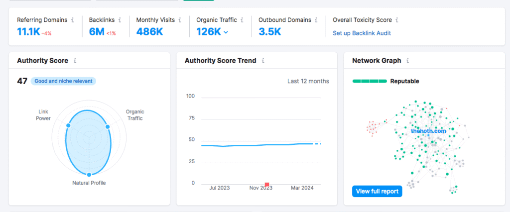Open the Monthly Visits info tooltip icon
Image resolution: width=510 pixels, height=212 pixels.
pyautogui.click(x=180, y=20)
